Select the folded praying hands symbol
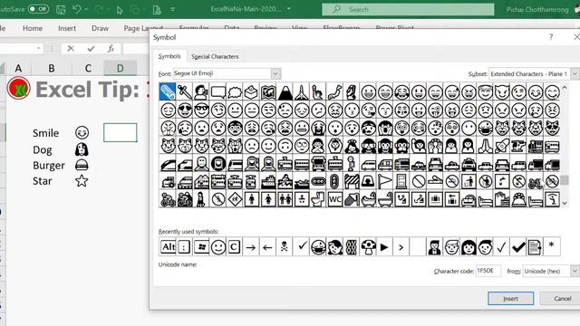 [485, 146]
